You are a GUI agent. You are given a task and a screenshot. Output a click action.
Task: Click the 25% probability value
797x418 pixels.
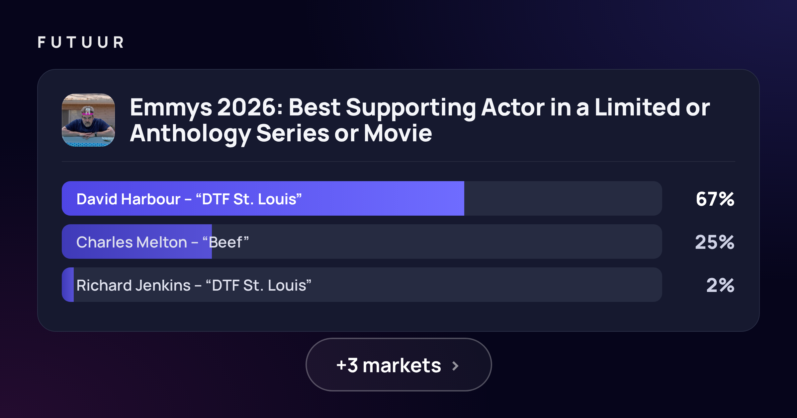[x=715, y=242]
